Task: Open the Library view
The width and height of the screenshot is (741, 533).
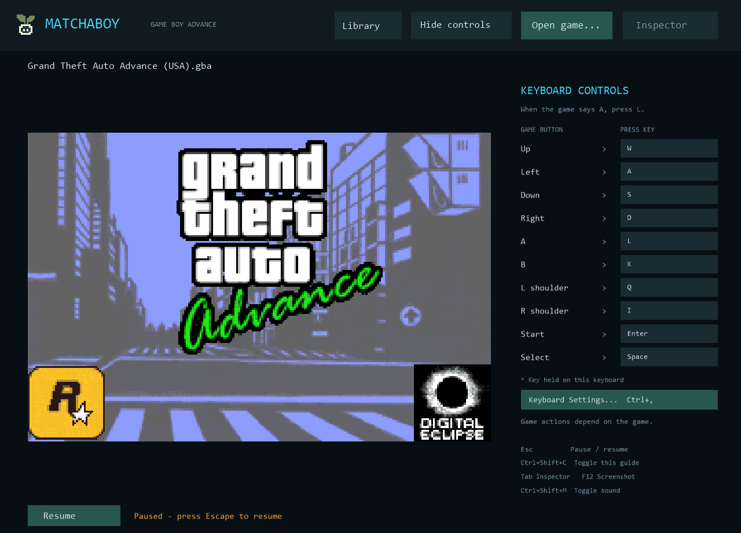Action: pyautogui.click(x=368, y=25)
